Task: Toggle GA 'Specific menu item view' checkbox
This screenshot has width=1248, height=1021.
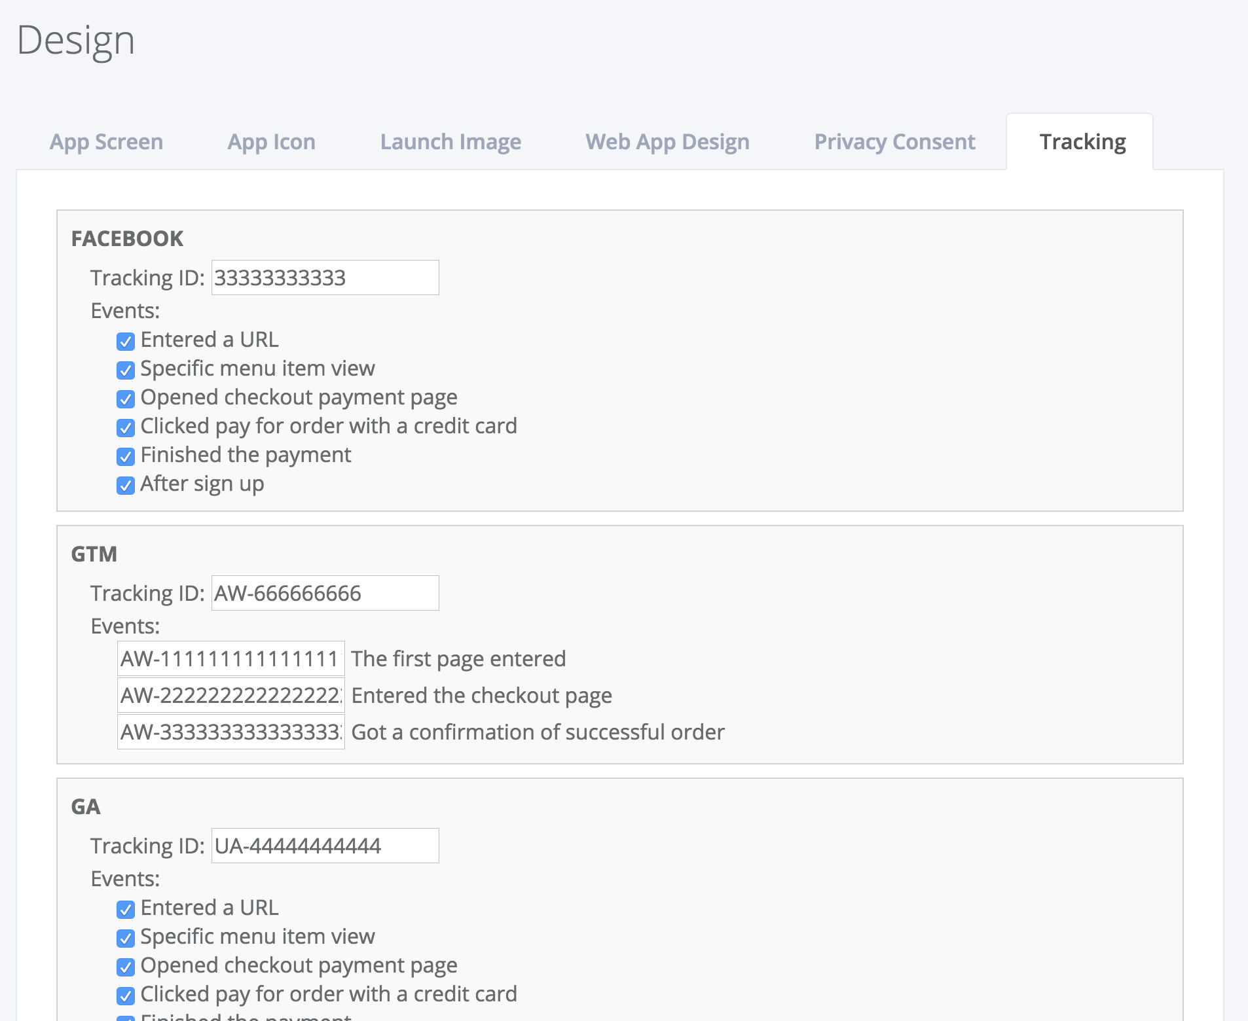Action: (x=126, y=938)
